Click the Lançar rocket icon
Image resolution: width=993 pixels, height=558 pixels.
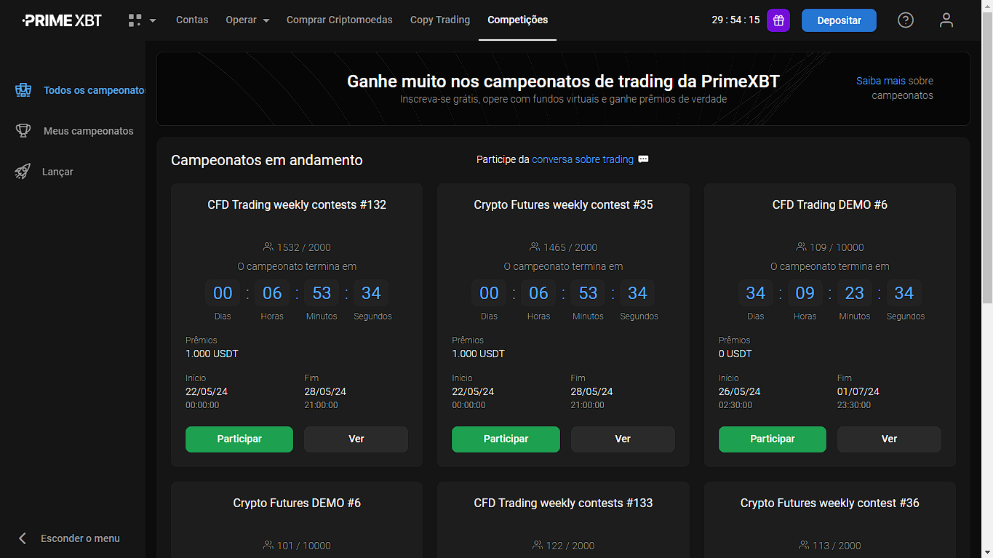(23, 172)
